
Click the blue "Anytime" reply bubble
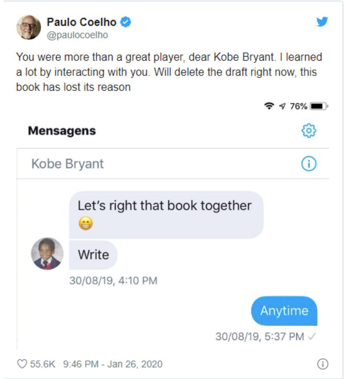point(284,311)
